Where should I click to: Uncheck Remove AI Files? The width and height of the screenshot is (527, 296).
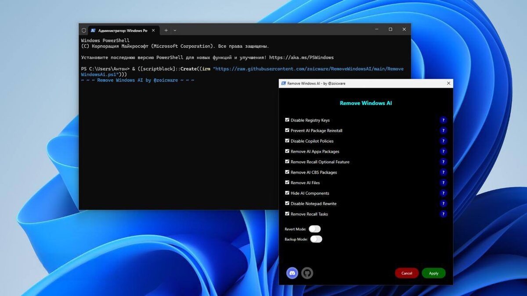point(287,182)
